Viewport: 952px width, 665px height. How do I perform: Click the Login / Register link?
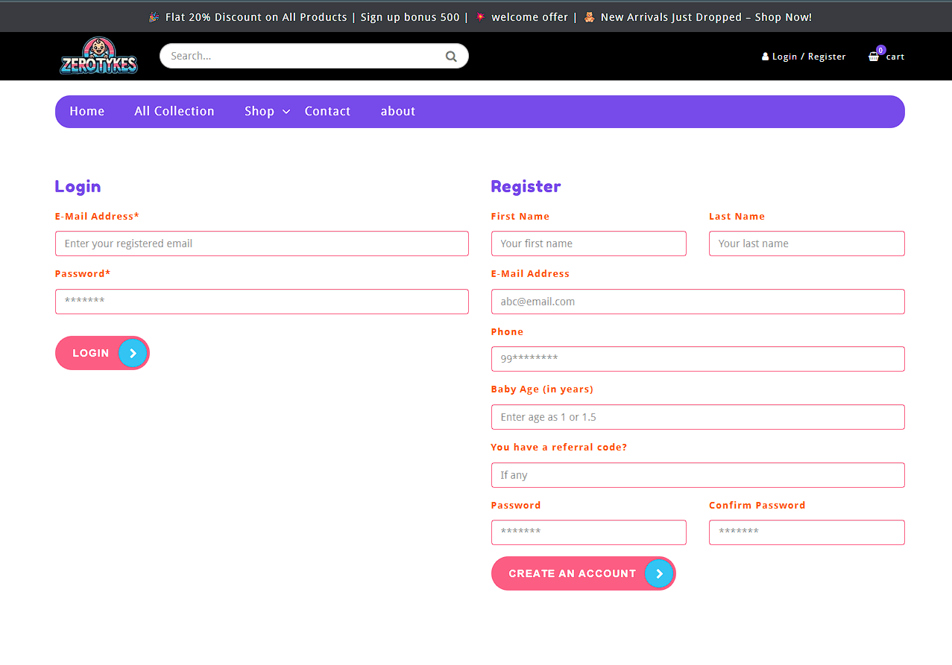(808, 56)
